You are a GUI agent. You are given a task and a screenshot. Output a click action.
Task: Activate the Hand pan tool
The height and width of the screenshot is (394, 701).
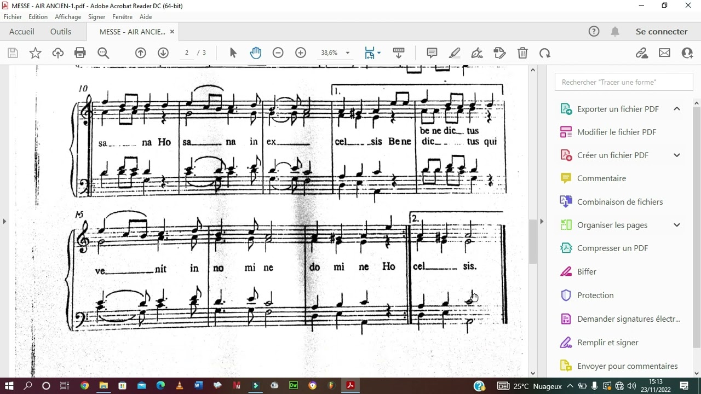click(x=256, y=53)
